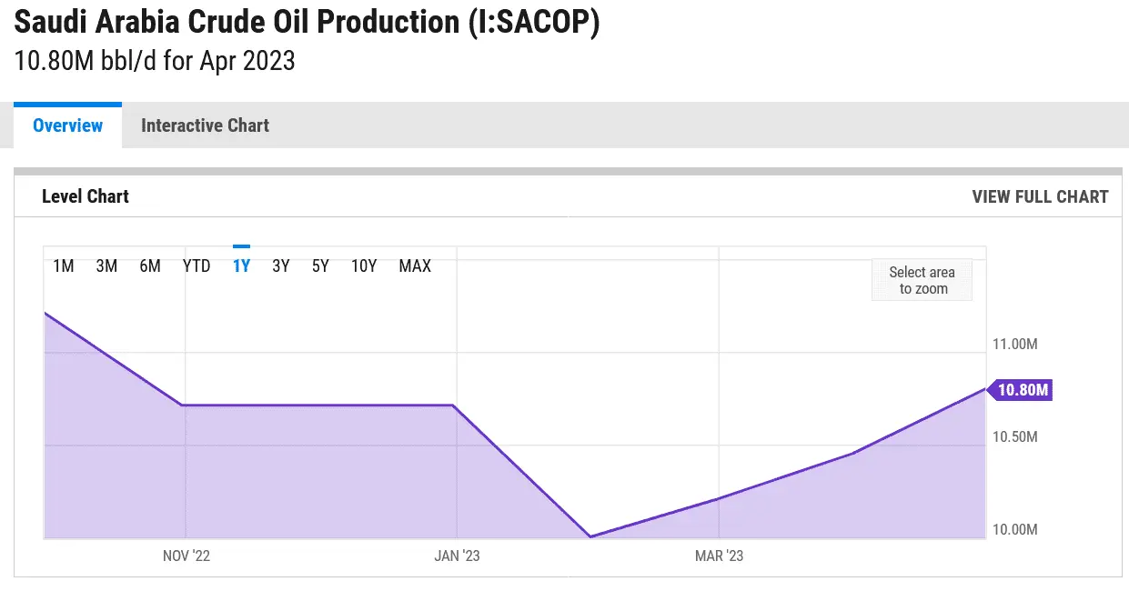Select the 1M time range

[64, 266]
